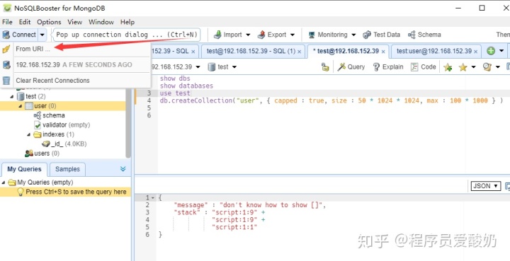The width and height of the screenshot is (510, 261).
Task: Open the Window menu
Action: 101,22
